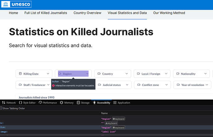Click the keyboard warning badge on empty-name row
This screenshot has height=137, width=213.
(x=111, y=123)
